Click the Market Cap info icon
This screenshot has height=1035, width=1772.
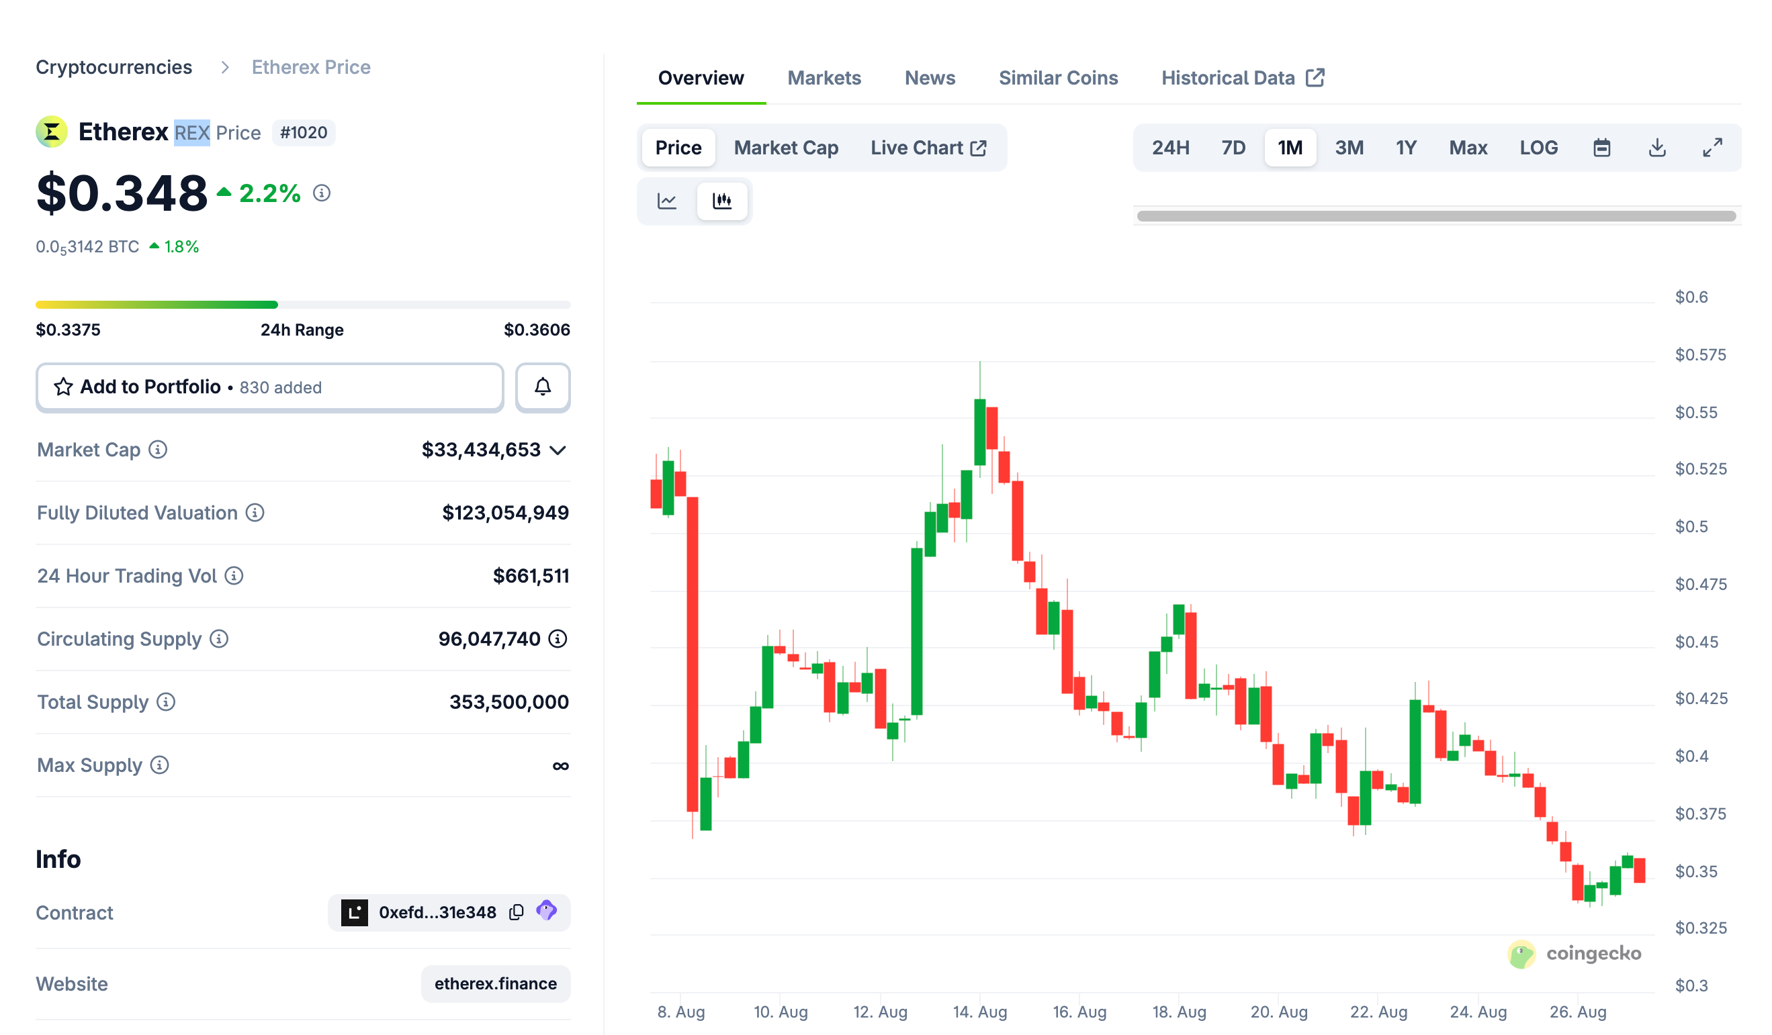click(157, 450)
